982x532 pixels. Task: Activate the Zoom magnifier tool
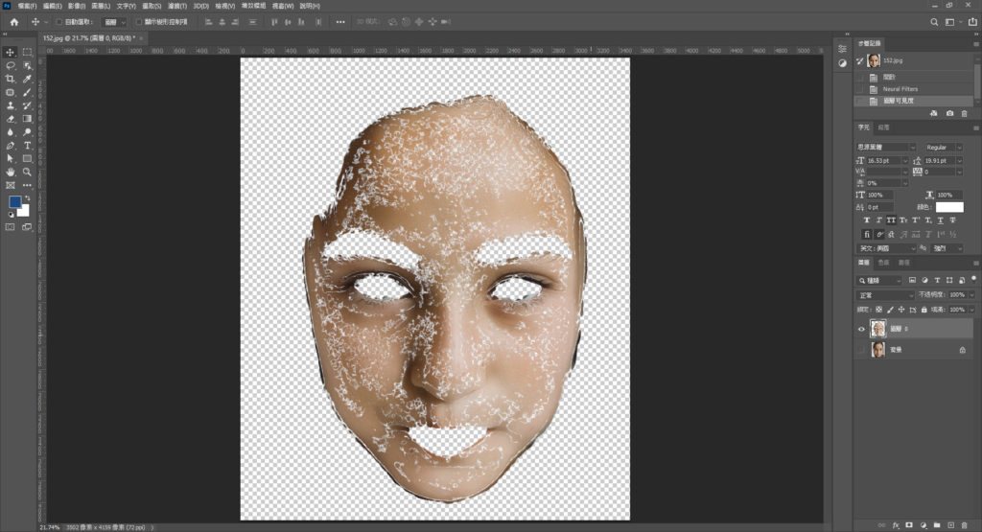coord(27,172)
